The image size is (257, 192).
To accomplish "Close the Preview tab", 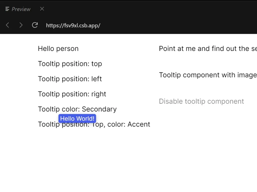I will (x=42, y=9).
